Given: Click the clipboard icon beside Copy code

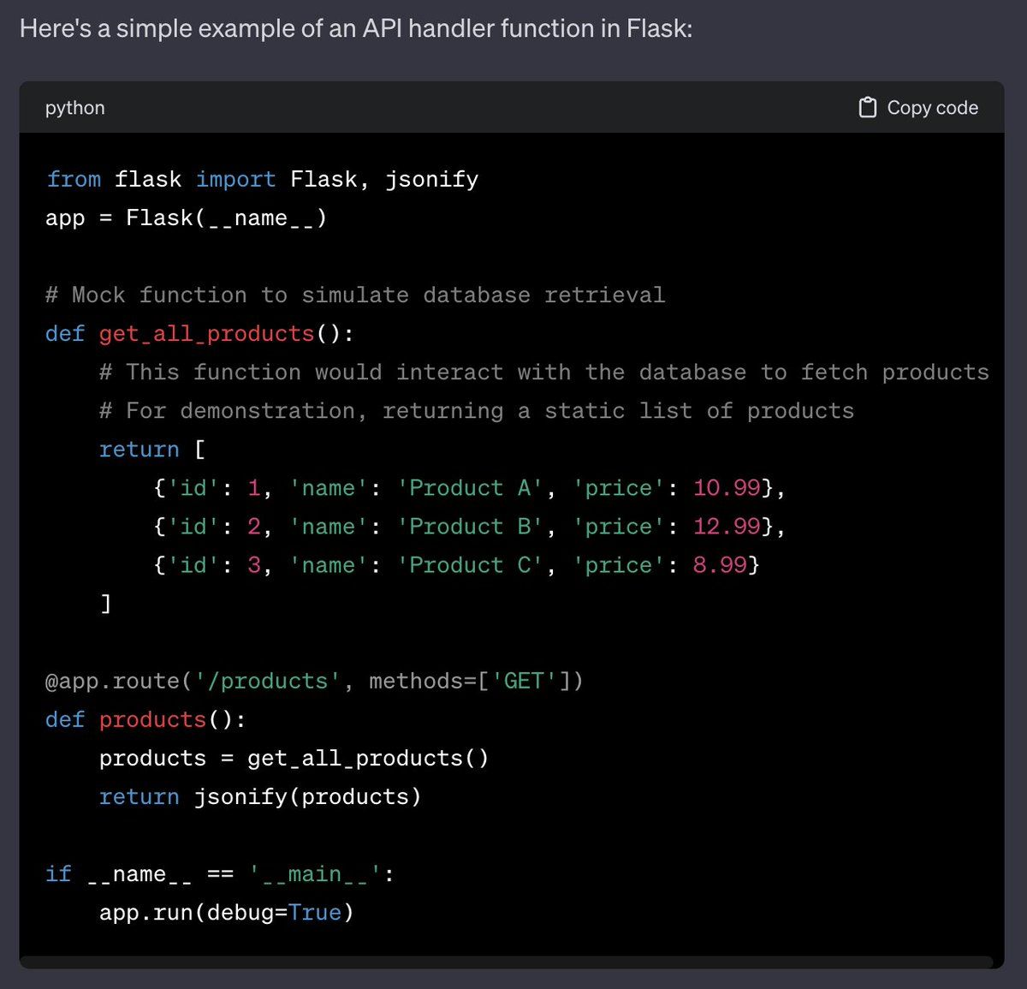Looking at the screenshot, I should pyautogui.click(x=867, y=107).
